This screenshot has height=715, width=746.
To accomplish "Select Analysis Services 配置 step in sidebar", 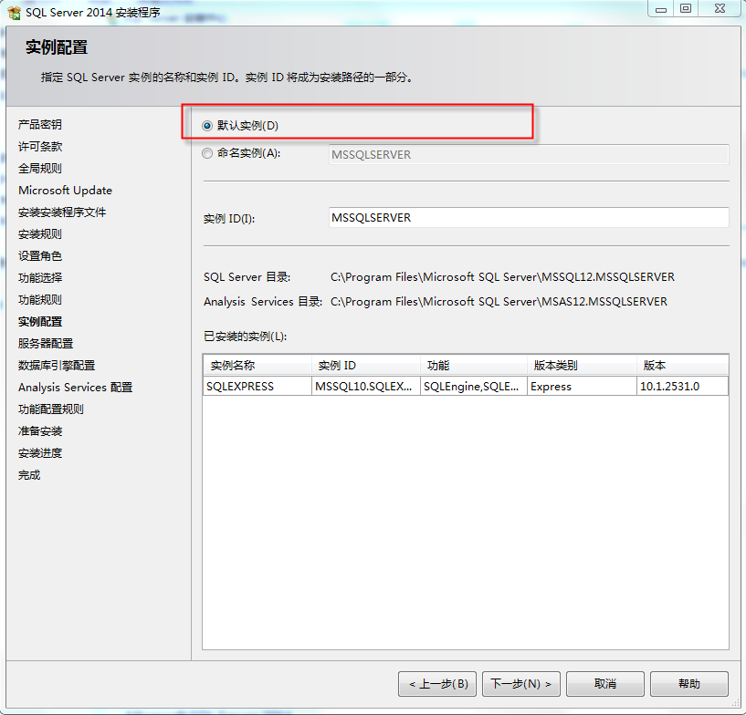I will tap(75, 388).
